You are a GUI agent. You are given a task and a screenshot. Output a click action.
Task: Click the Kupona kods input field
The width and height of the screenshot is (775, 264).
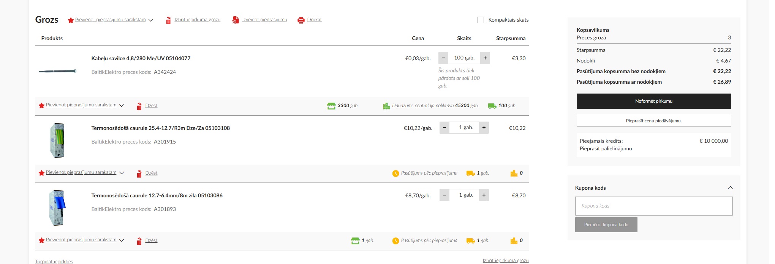tap(653, 206)
